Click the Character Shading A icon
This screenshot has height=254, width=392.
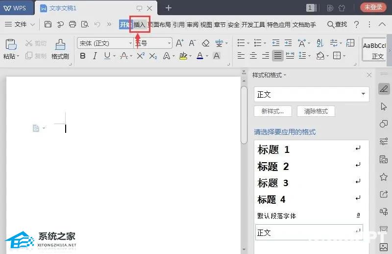[217, 56]
